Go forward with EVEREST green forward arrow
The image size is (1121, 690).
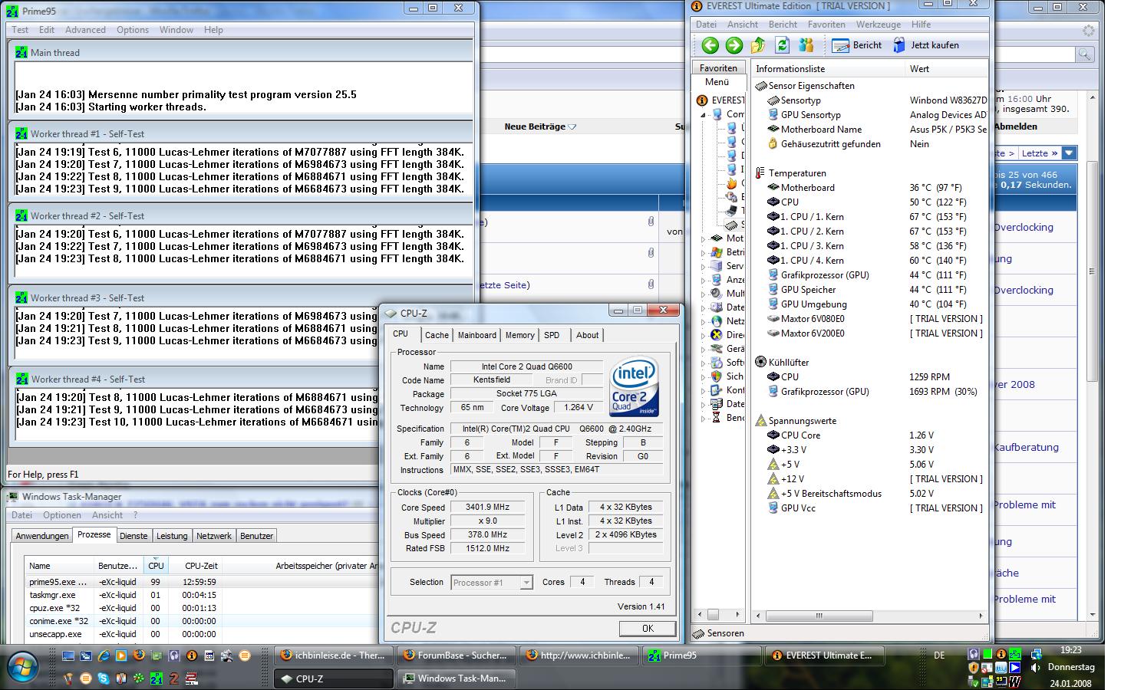[x=734, y=45]
